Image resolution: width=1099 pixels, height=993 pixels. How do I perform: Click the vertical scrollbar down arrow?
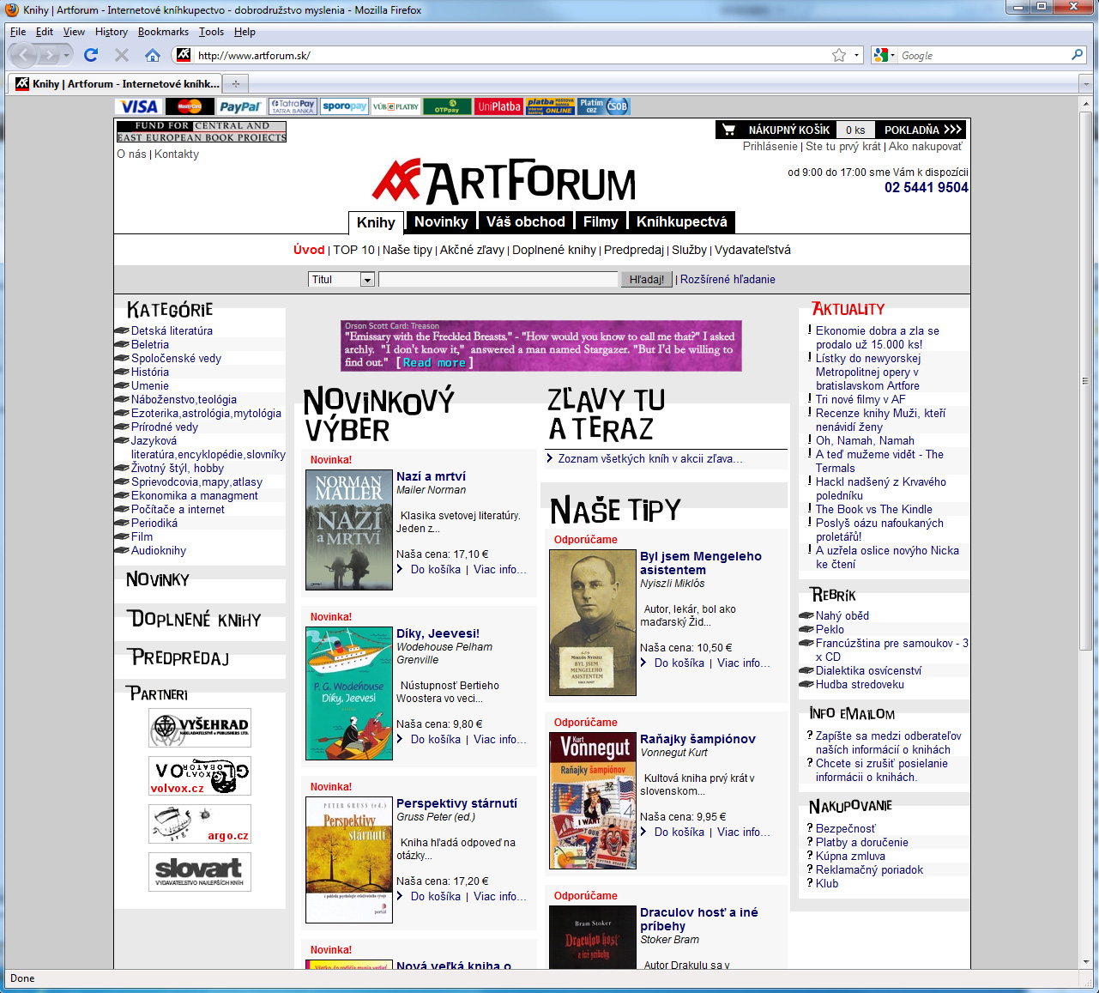pyautogui.click(x=1086, y=961)
